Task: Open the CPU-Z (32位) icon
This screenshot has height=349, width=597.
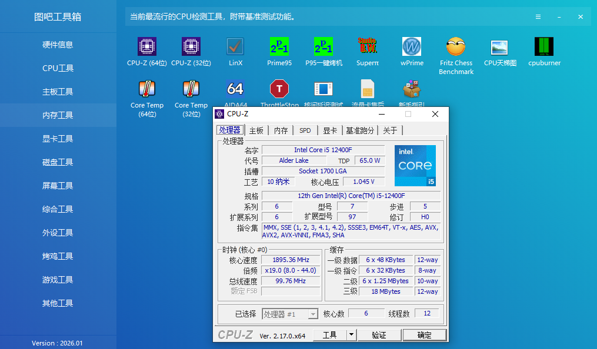Action: [191, 47]
